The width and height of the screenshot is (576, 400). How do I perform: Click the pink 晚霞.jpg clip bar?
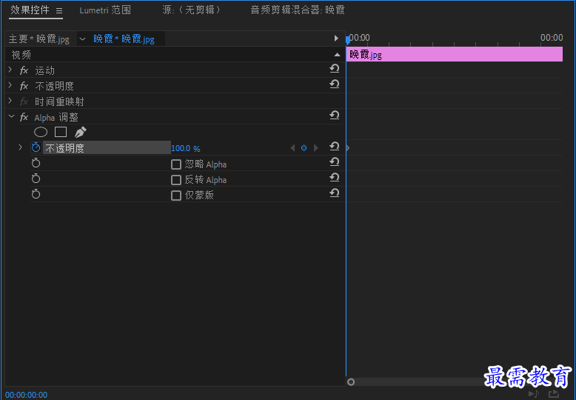tap(455, 54)
